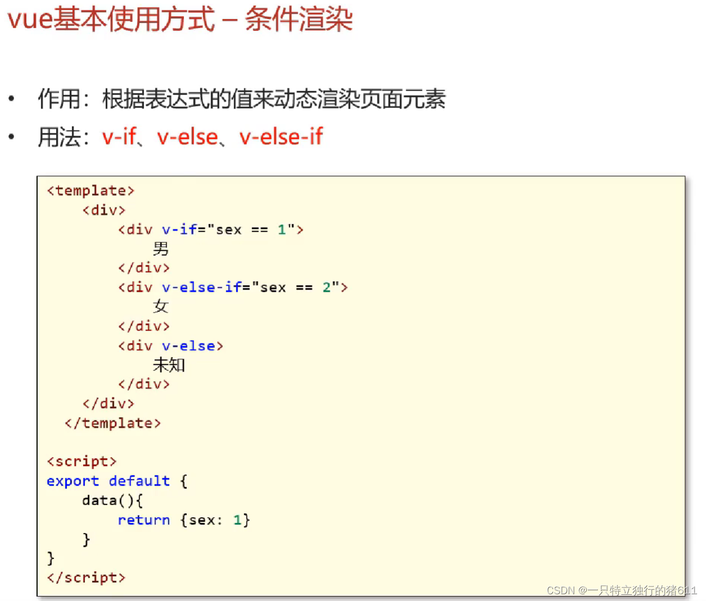Click the opening '<script>' tag
This screenshot has width=706, height=601.
[x=82, y=462]
